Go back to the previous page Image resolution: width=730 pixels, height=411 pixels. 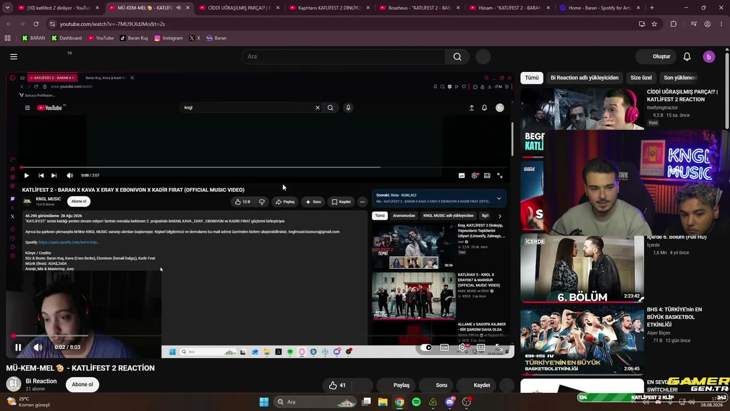[x=9, y=24]
